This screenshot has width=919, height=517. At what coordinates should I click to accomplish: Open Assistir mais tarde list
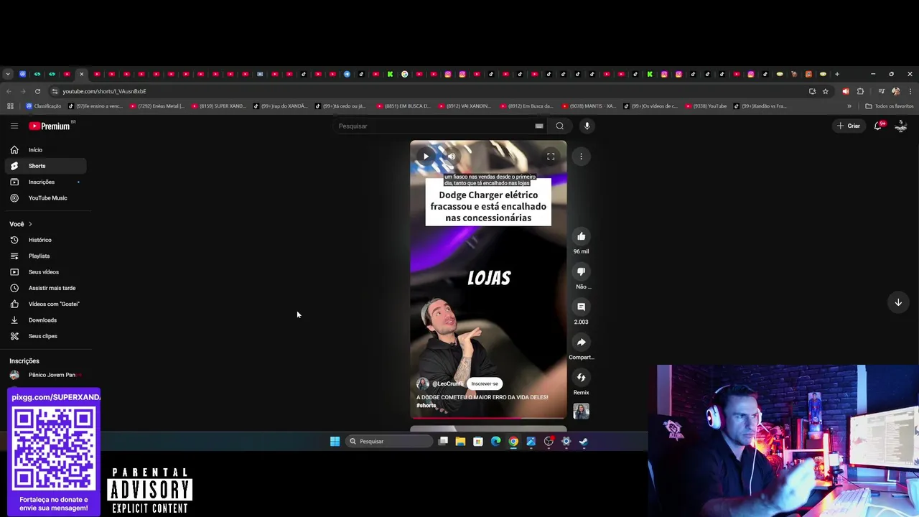46,288
